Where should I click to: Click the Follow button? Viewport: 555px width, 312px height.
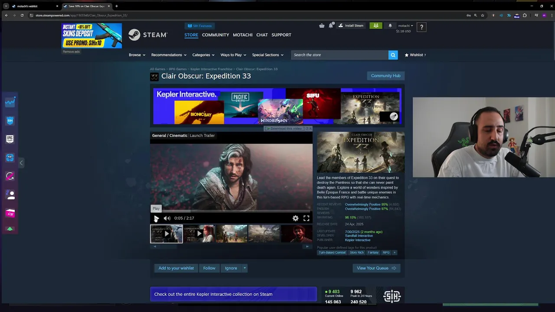[x=209, y=268]
